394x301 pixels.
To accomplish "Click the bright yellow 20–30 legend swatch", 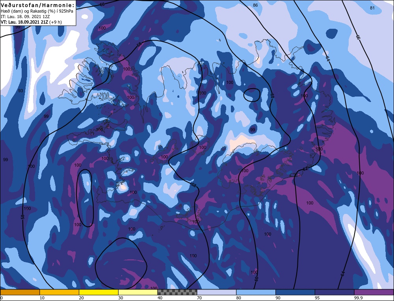I will (99, 292).
